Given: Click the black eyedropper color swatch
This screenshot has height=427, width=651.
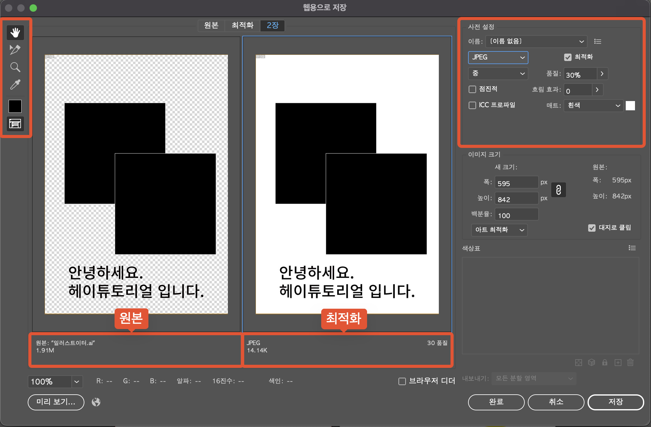Looking at the screenshot, I should point(15,106).
